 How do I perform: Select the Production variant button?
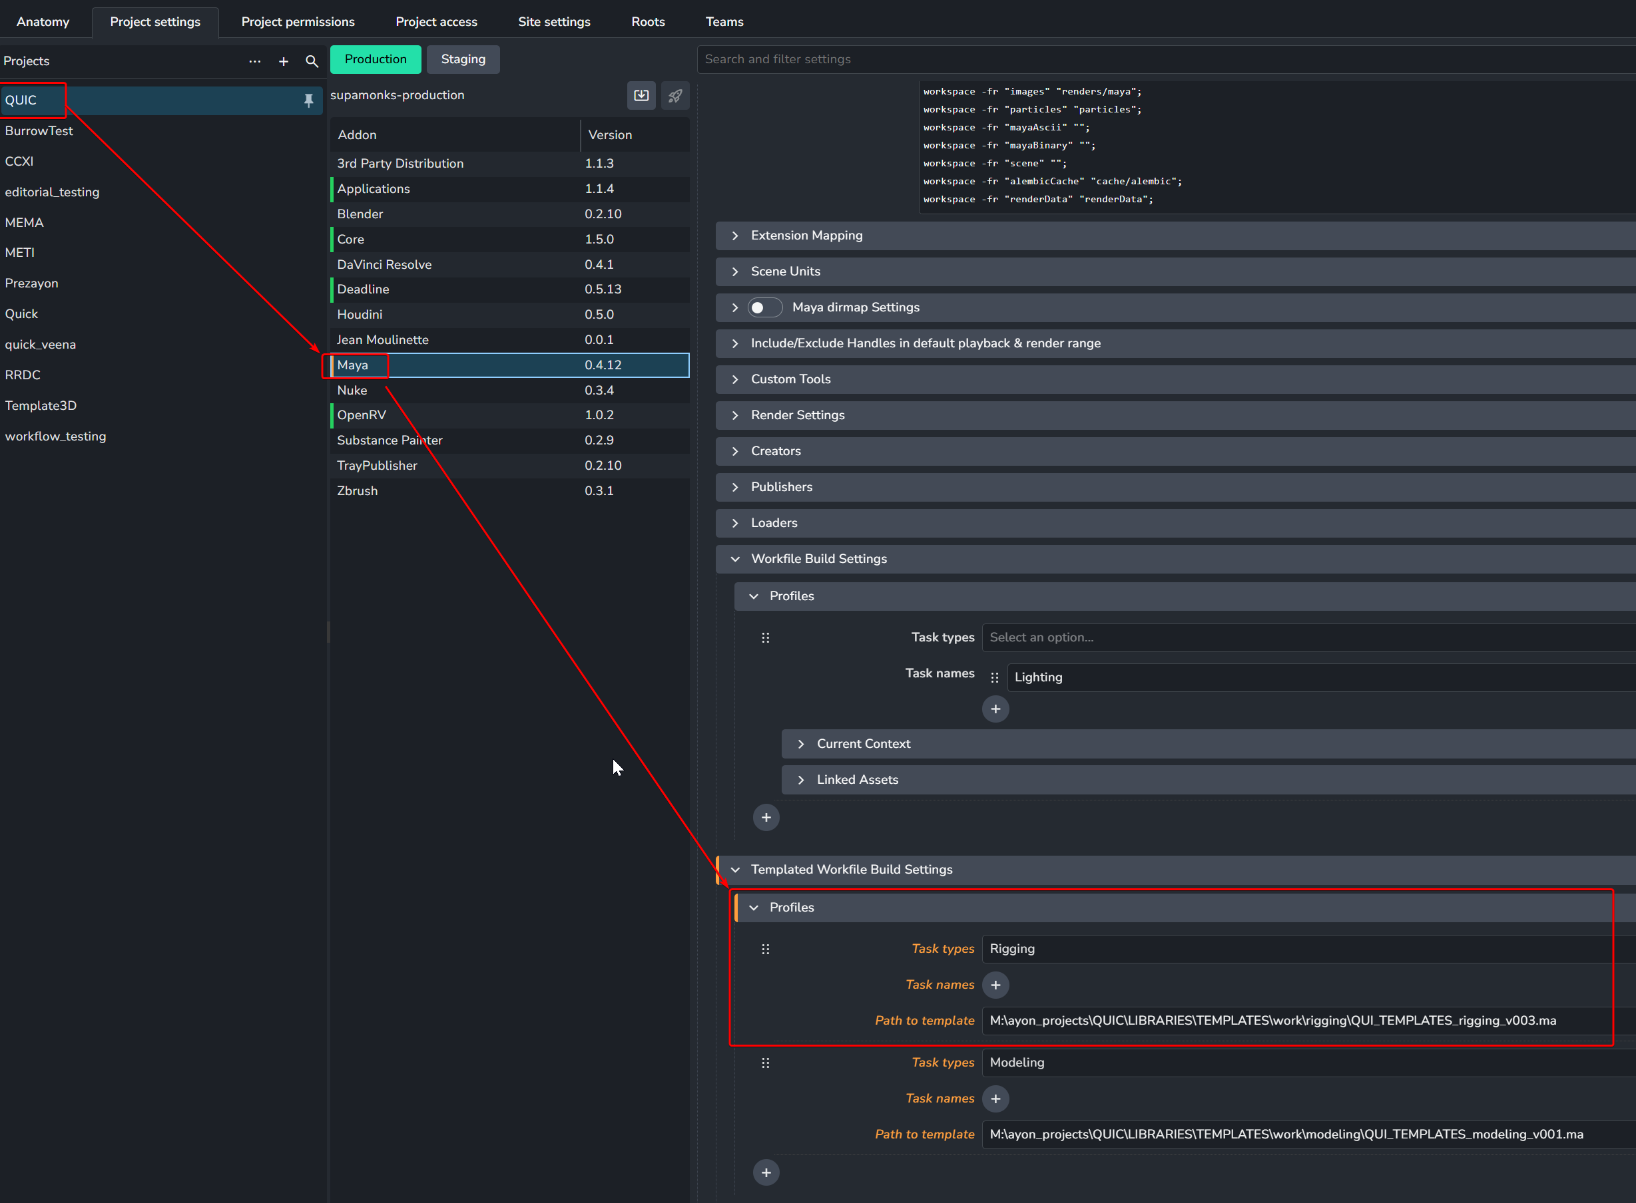click(376, 59)
